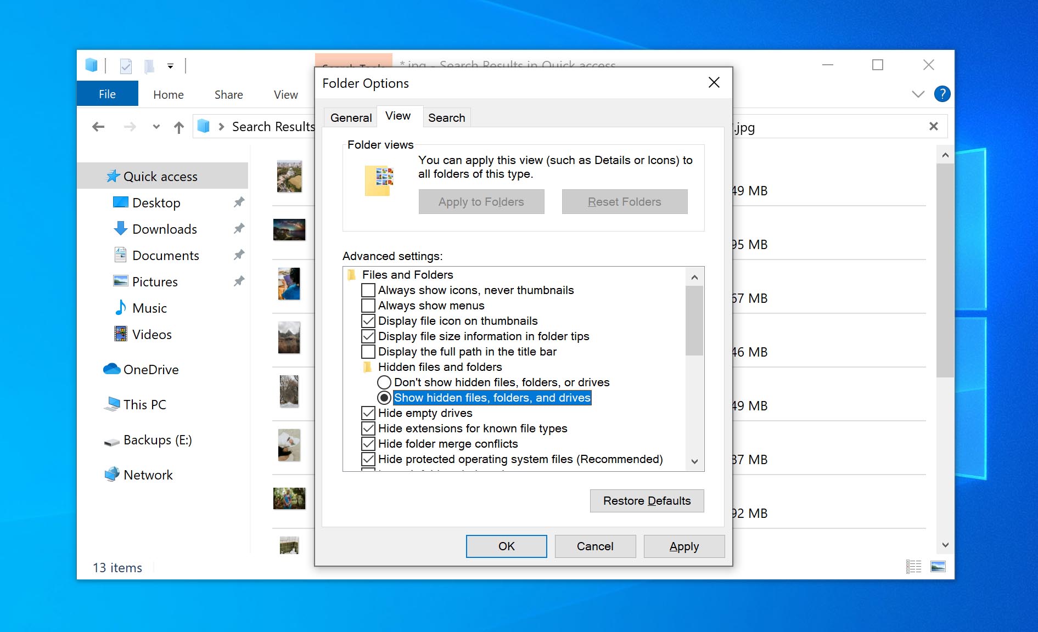This screenshot has height=632, width=1038.
Task: Click Restore Defaults button
Action: click(x=647, y=500)
